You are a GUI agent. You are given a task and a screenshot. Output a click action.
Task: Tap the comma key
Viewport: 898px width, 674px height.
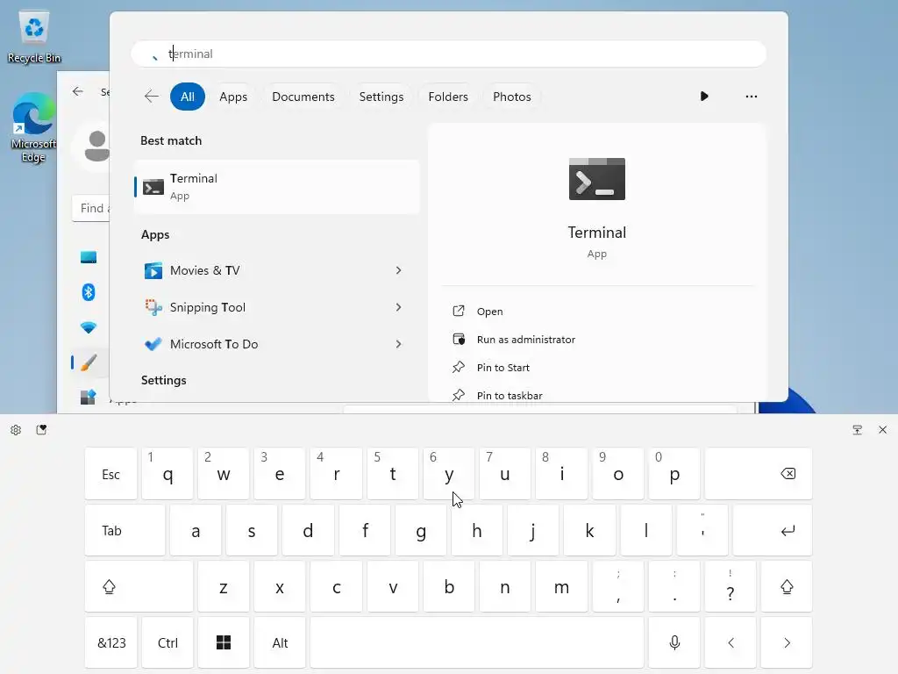(x=618, y=586)
